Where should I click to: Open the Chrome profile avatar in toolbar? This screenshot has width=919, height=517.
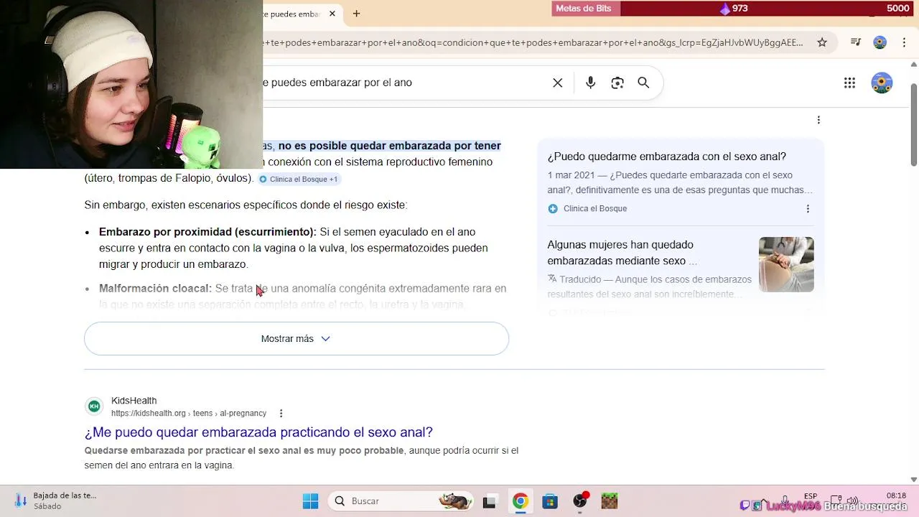880,42
